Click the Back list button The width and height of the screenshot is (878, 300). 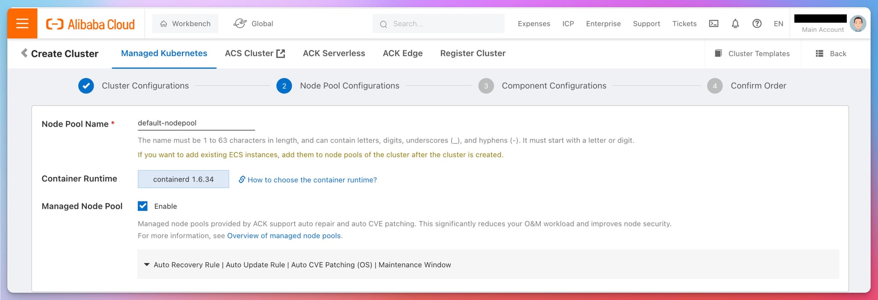[831, 53]
